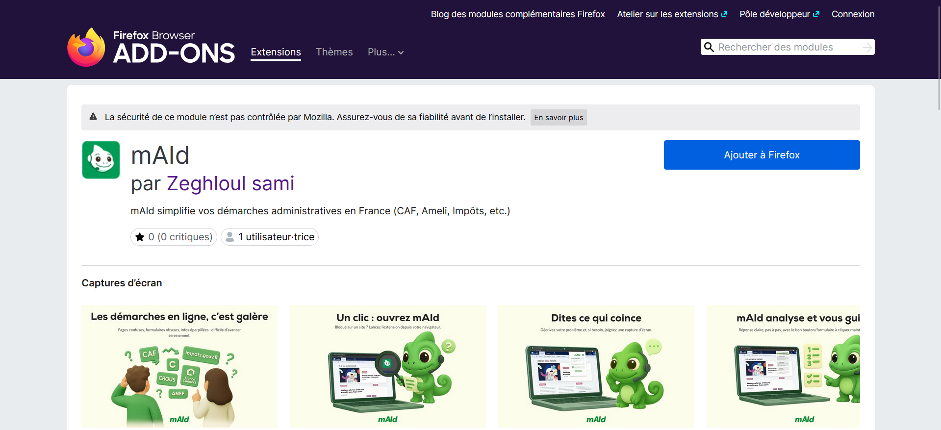
Task: Click the star rating icon
Action: [140, 237]
